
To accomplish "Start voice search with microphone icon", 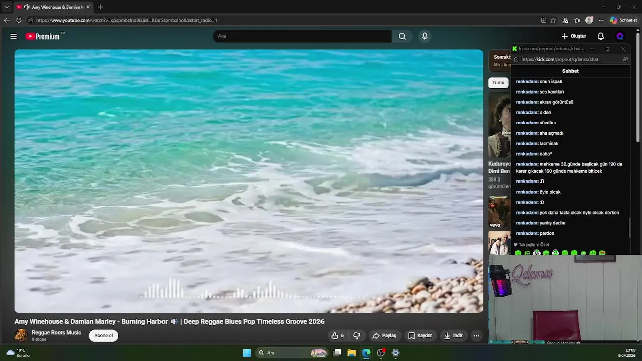I will (425, 36).
